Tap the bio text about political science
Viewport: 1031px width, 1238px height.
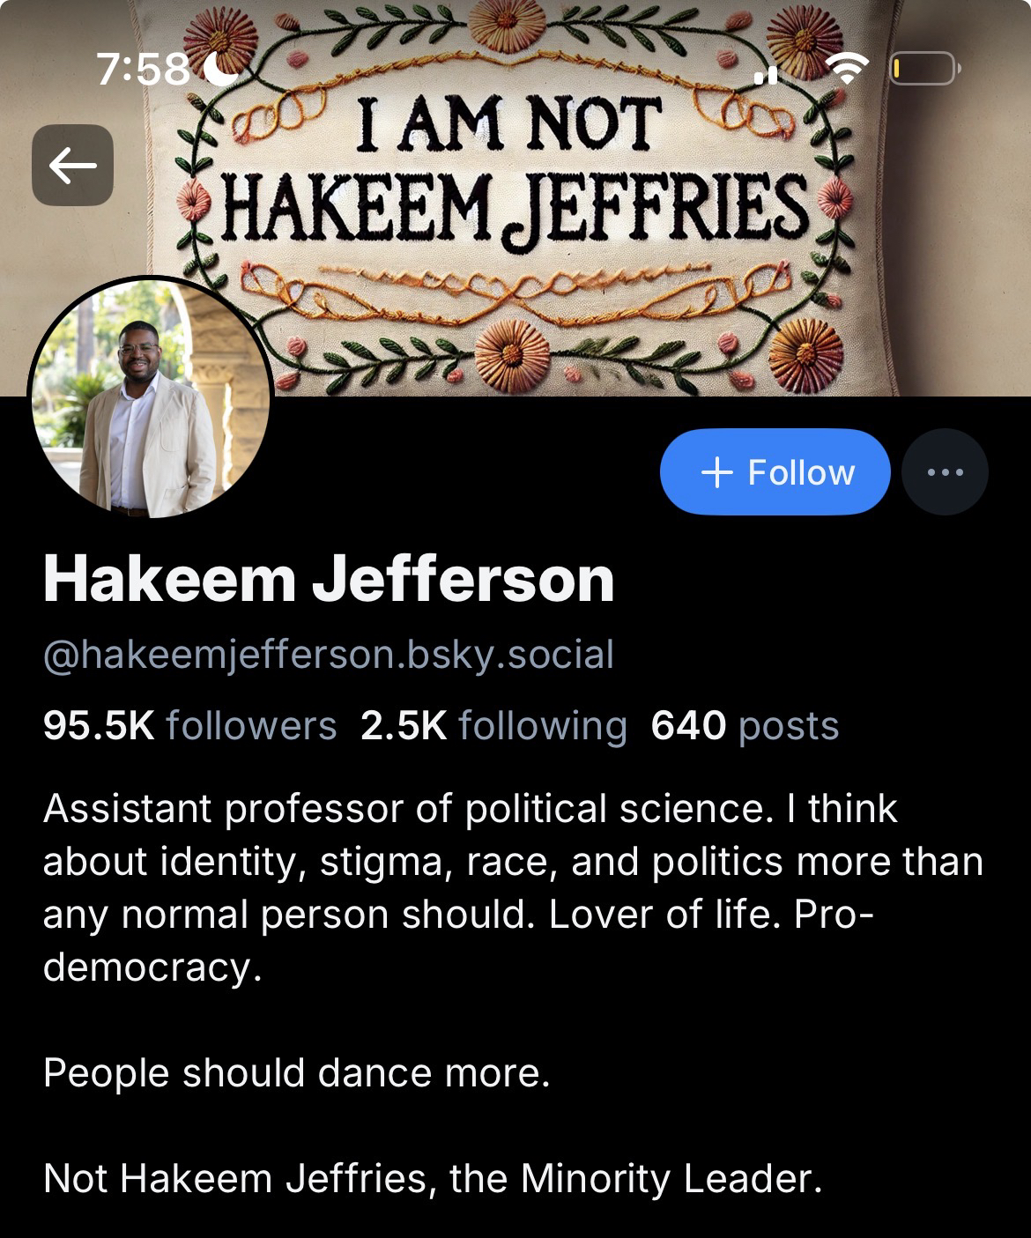513,888
